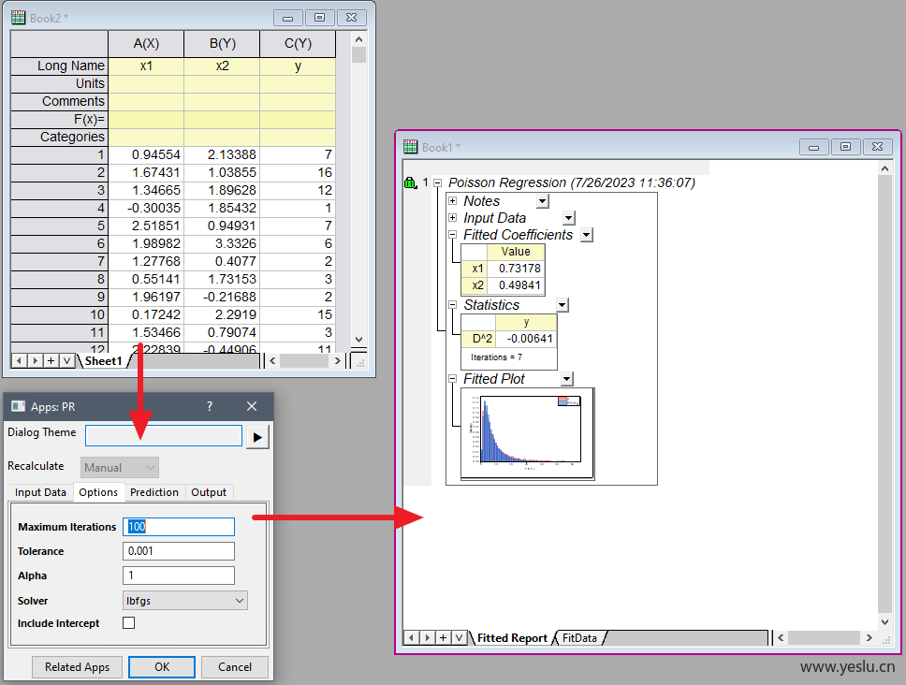Image resolution: width=906 pixels, height=685 pixels.
Task: Select the FitData sheet tab
Action: (579, 637)
